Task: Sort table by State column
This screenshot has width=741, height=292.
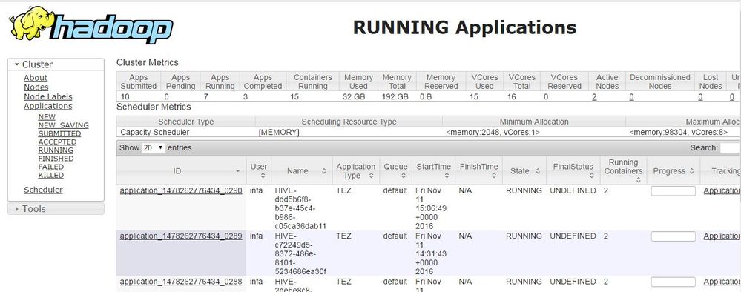Action: [x=524, y=171]
